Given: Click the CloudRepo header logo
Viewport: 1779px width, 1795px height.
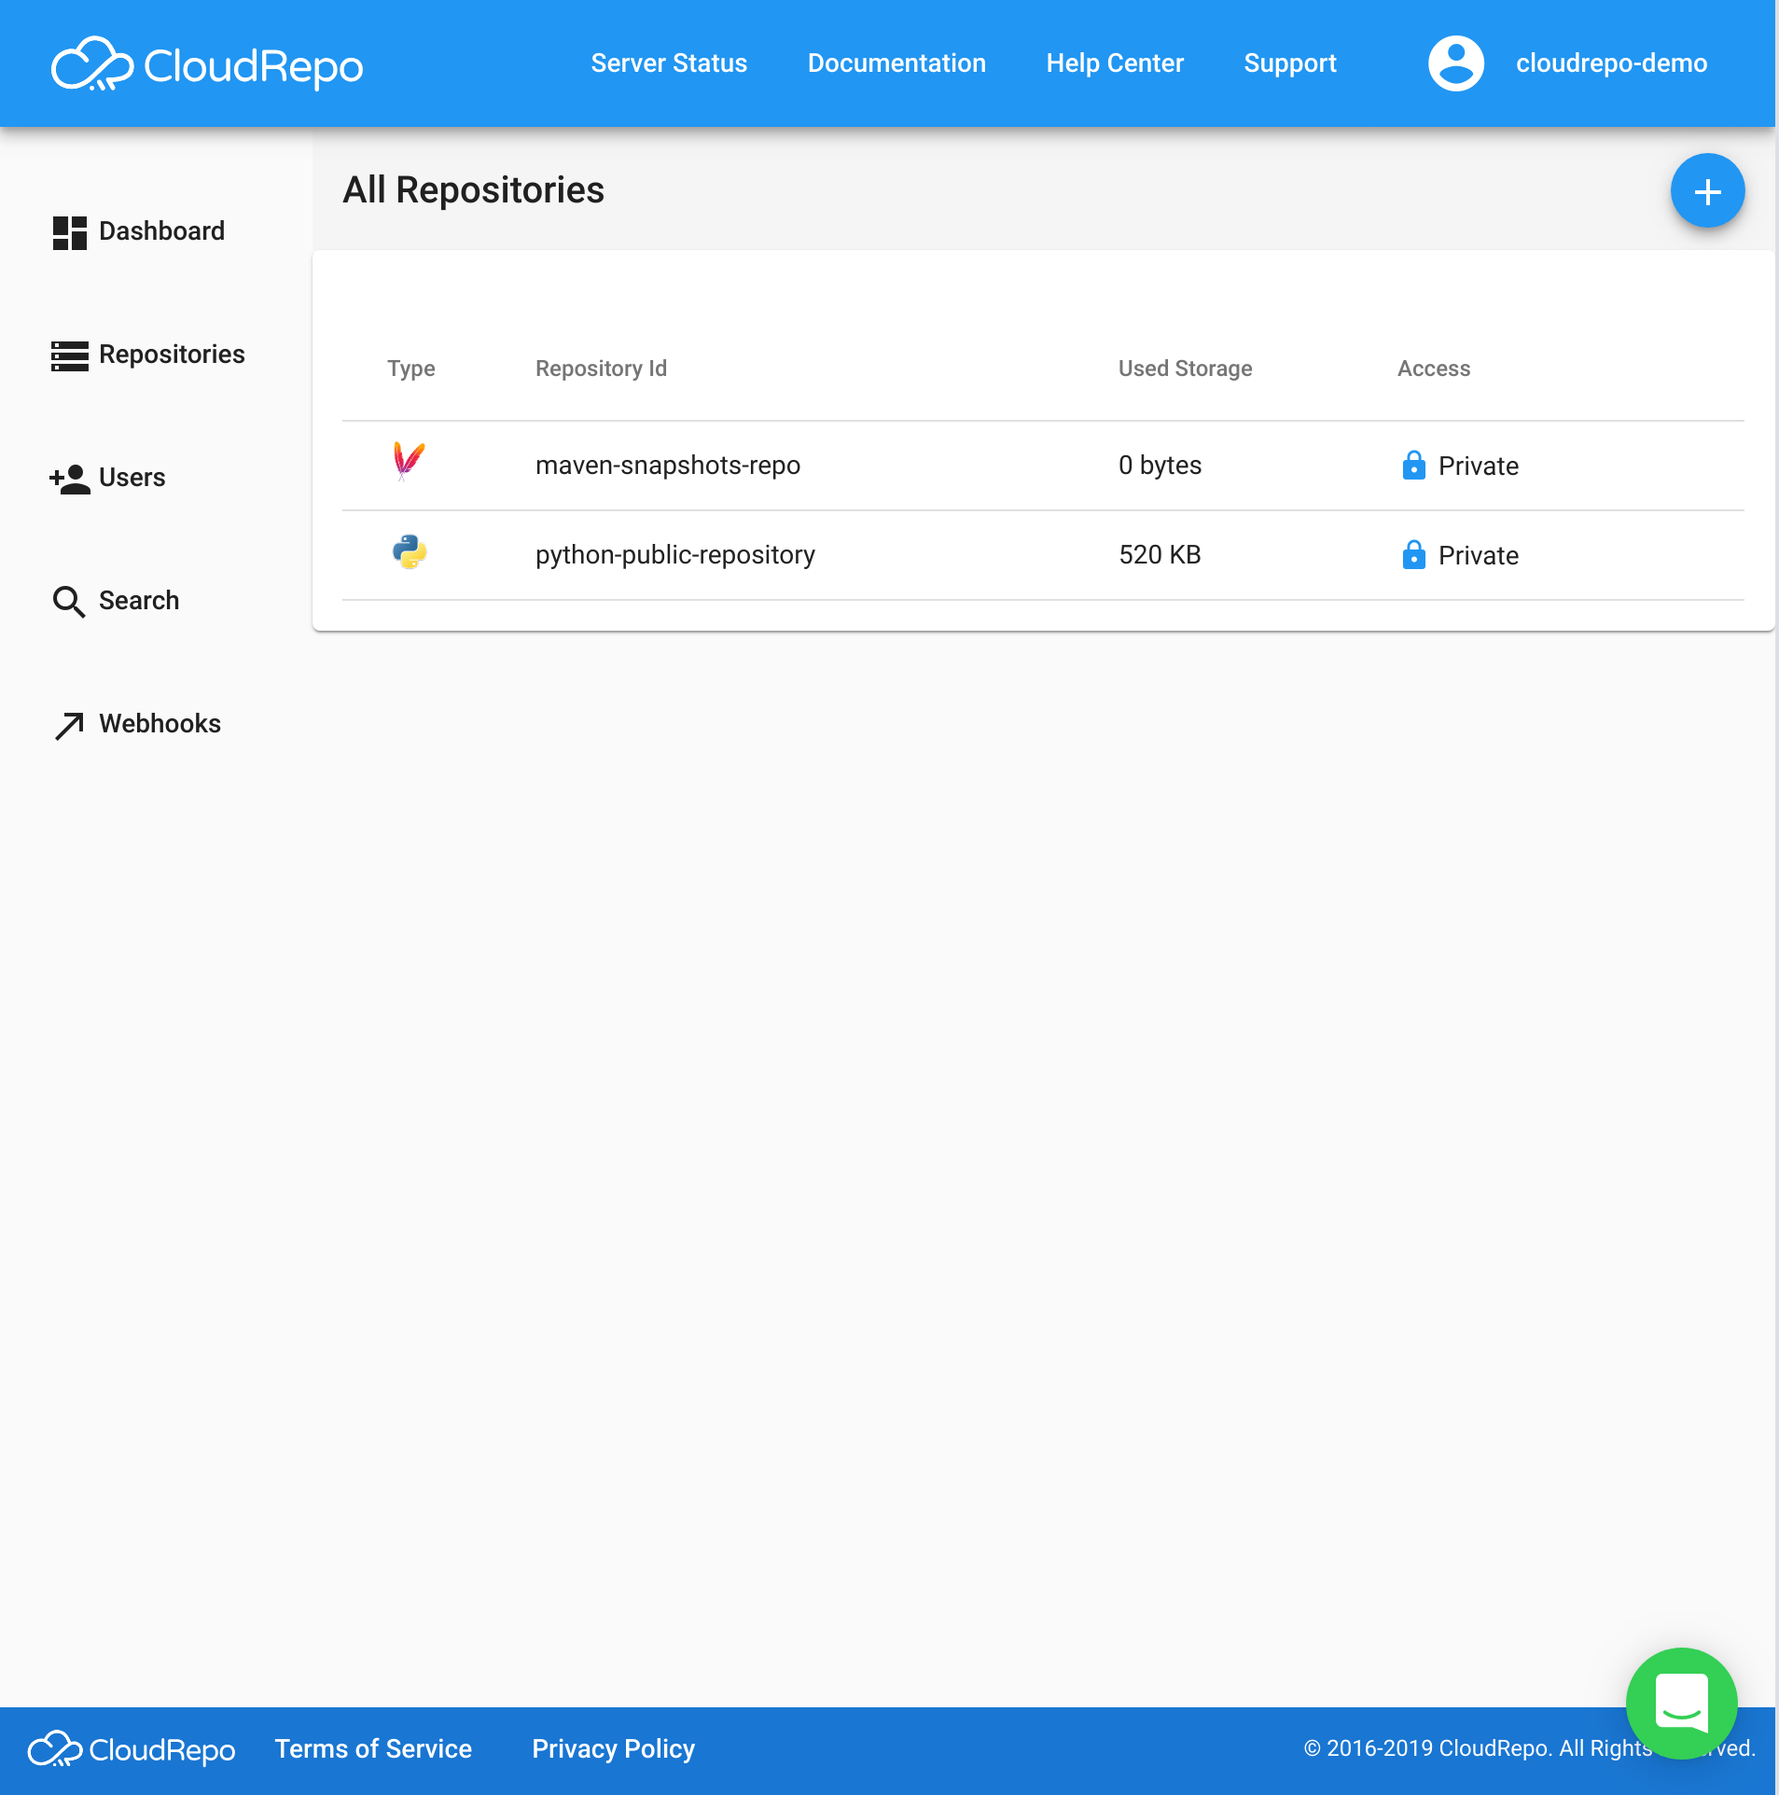Looking at the screenshot, I should (207, 65).
